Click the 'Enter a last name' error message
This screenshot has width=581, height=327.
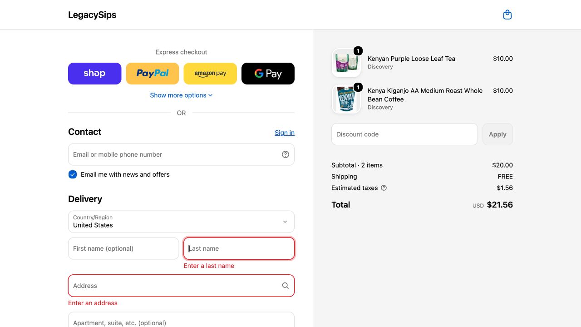point(209,266)
